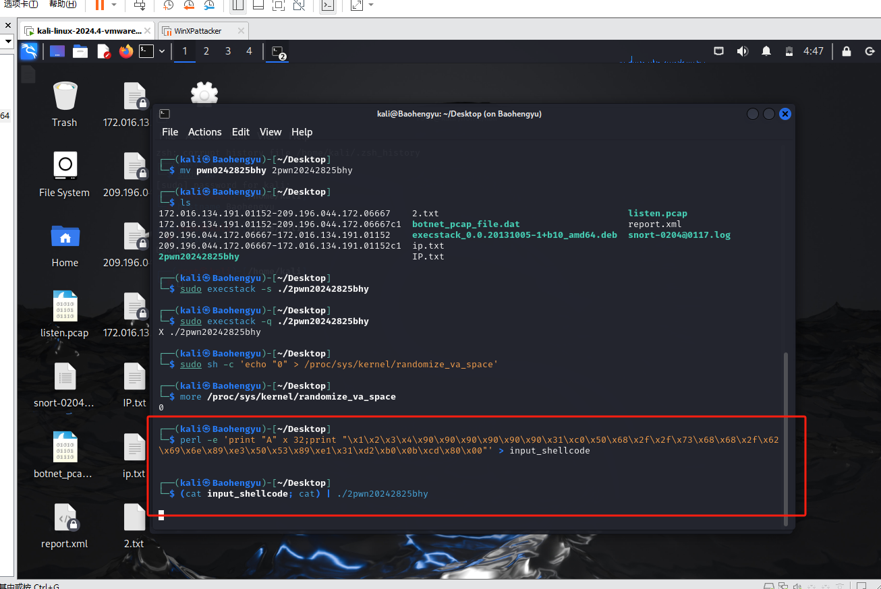
Task: Expand the pause button power dropdown
Action: (x=114, y=5)
